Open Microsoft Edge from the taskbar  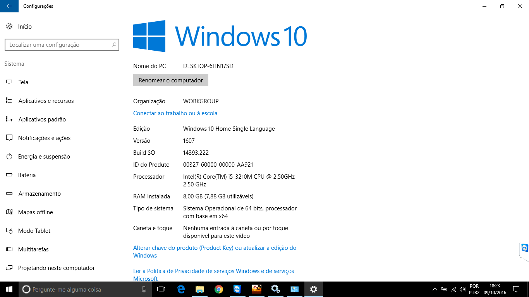click(x=181, y=289)
